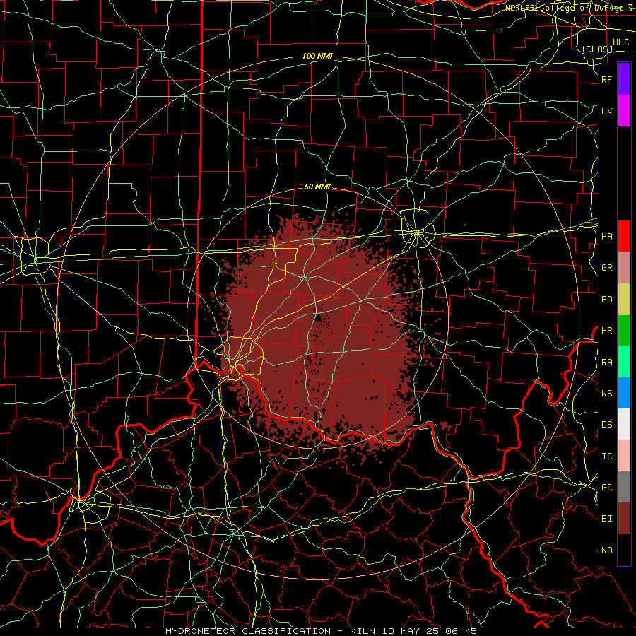Click the "GC" legend label
This screenshot has height=636, width=636.
coord(606,487)
